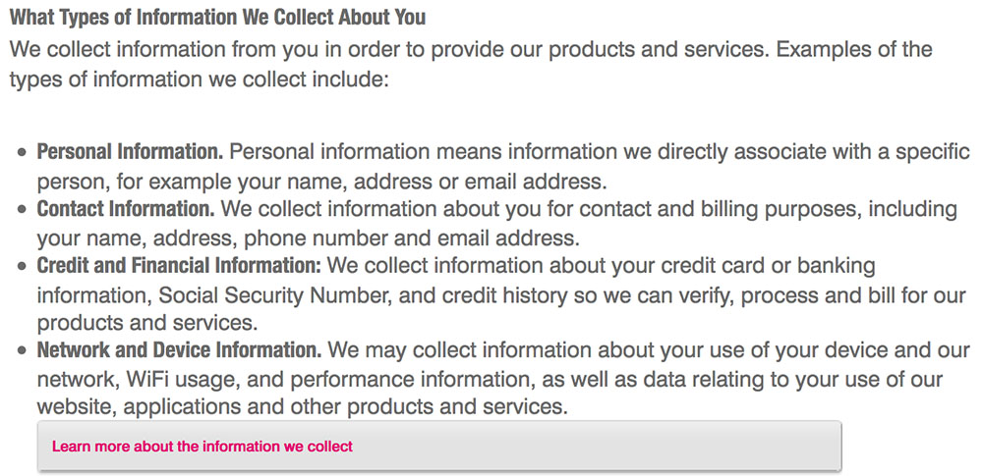Click the sentence starting 'We collect information from you'
This screenshot has width=983, height=476.
click(x=389, y=49)
